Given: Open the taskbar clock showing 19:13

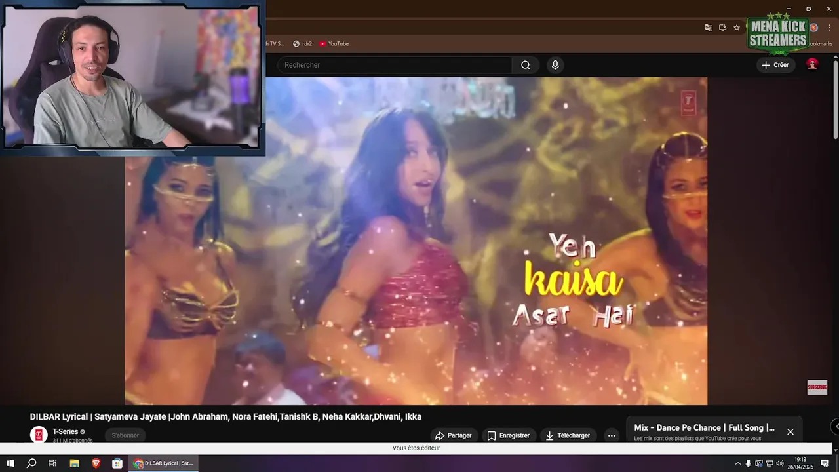Looking at the screenshot, I should pos(802,463).
